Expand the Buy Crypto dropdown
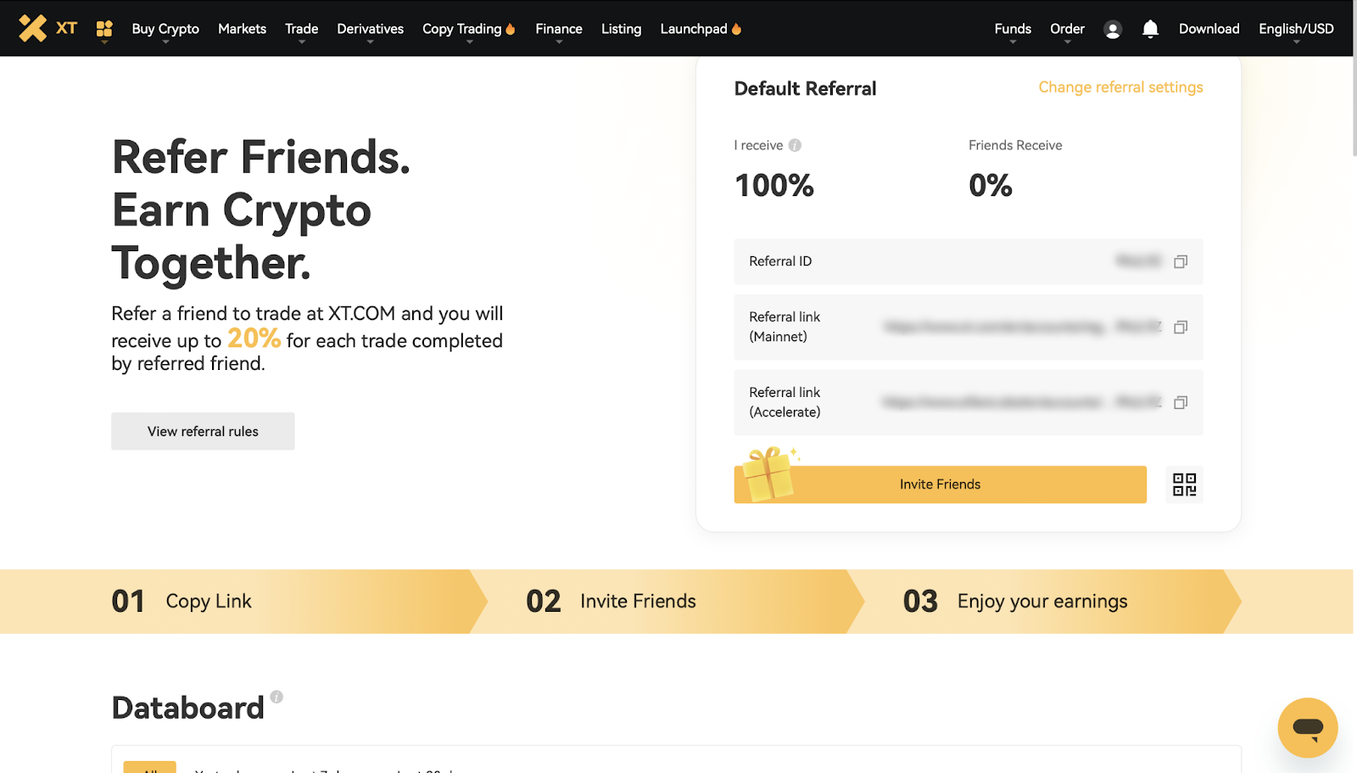This screenshot has height=773, width=1357. point(165,29)
